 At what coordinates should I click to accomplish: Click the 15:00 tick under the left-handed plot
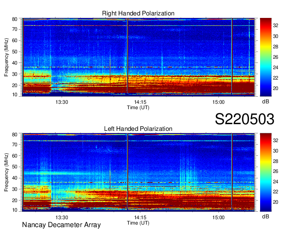[218, 217]
